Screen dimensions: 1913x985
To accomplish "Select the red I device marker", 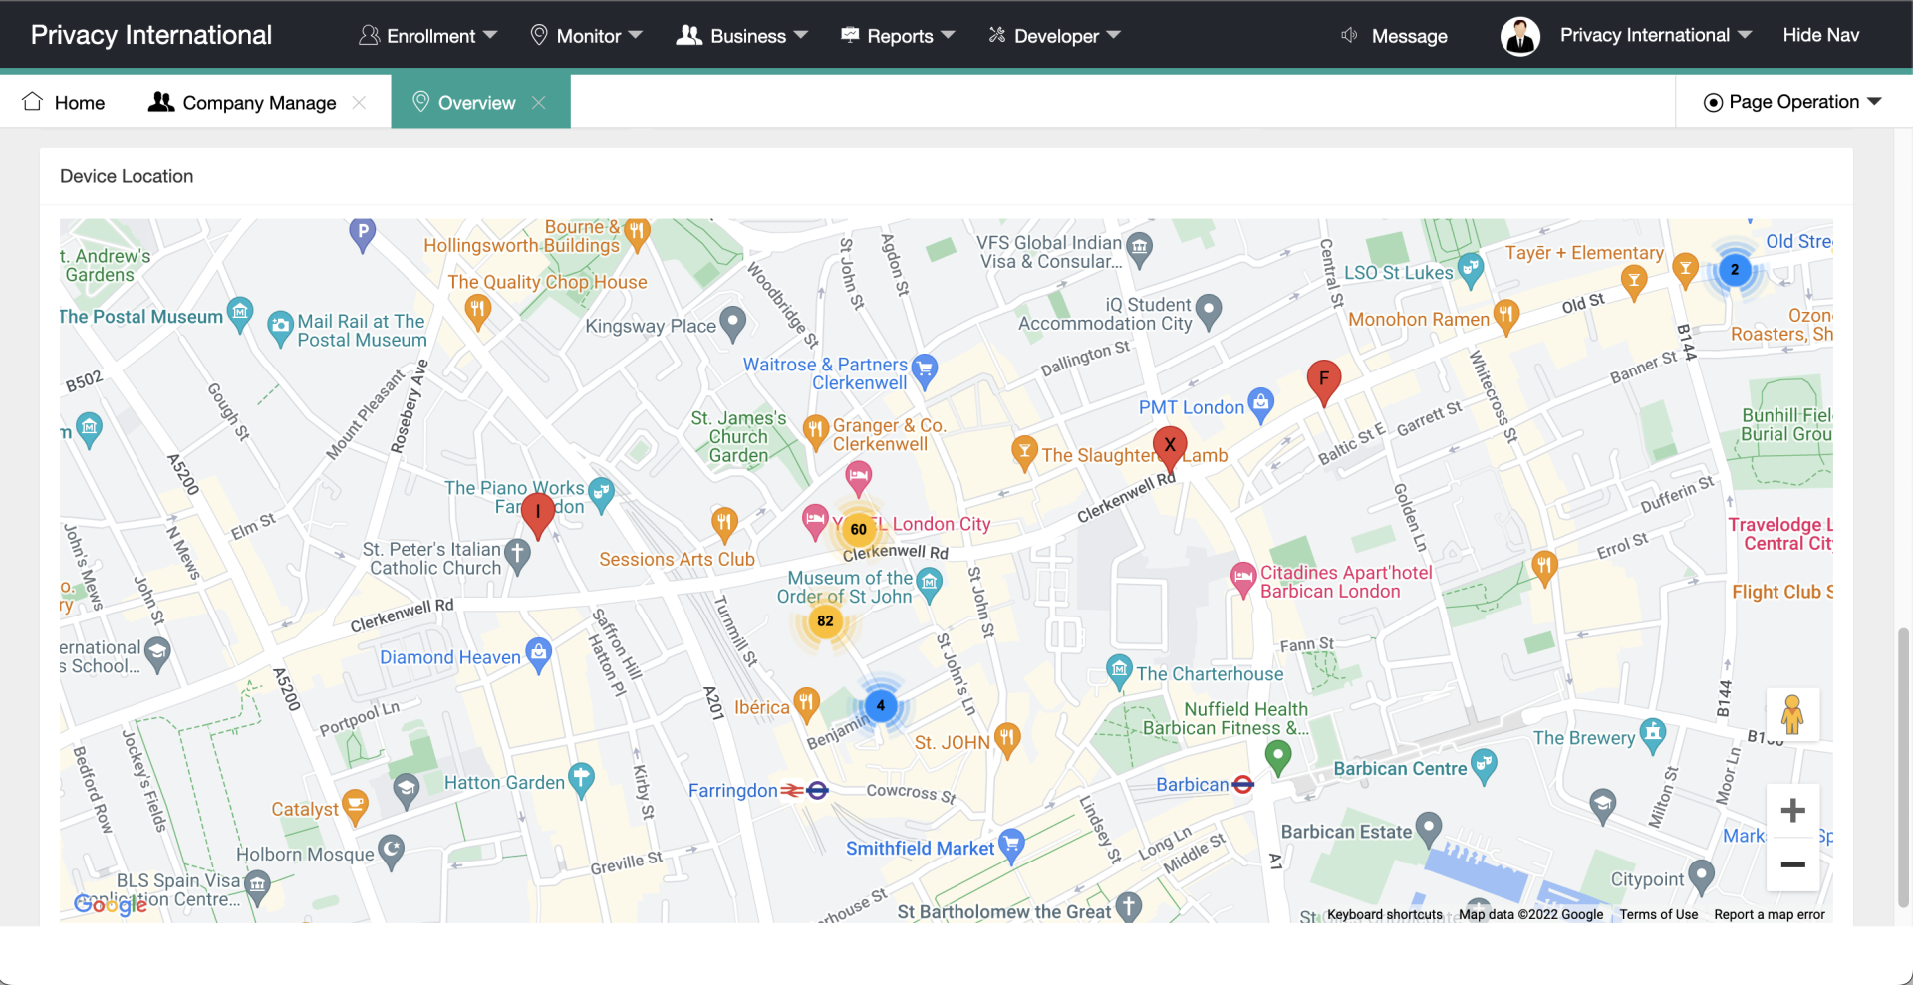I will (538, 513).
